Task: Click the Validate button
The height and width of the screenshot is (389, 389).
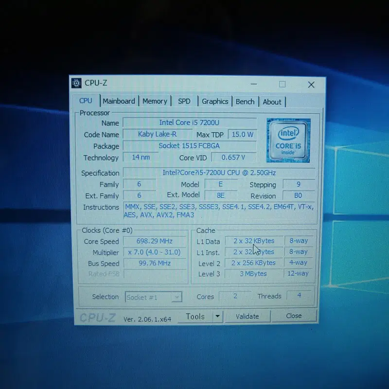Action: click(248, 317)
